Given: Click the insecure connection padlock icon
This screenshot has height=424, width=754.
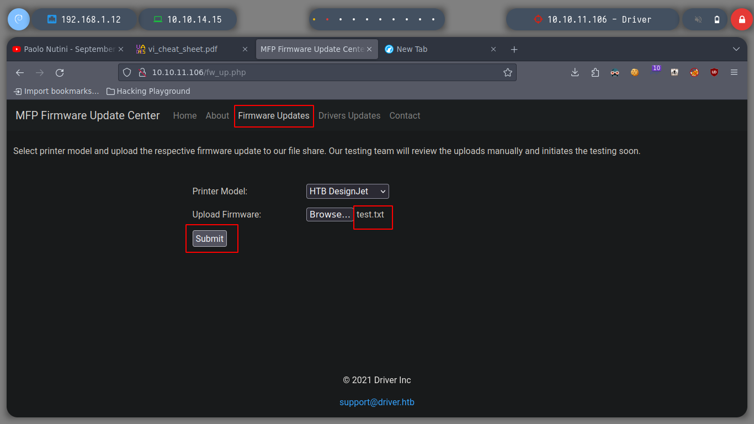Looking at the screenshot, I should (142, 72).
